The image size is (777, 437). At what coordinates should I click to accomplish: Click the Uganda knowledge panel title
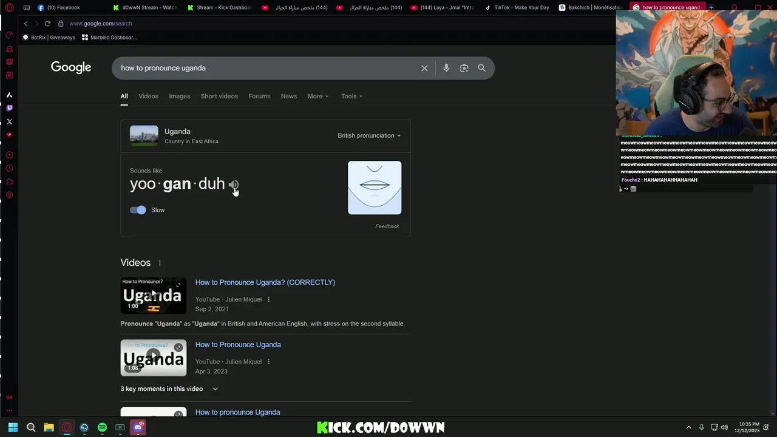tap(177, 131)
